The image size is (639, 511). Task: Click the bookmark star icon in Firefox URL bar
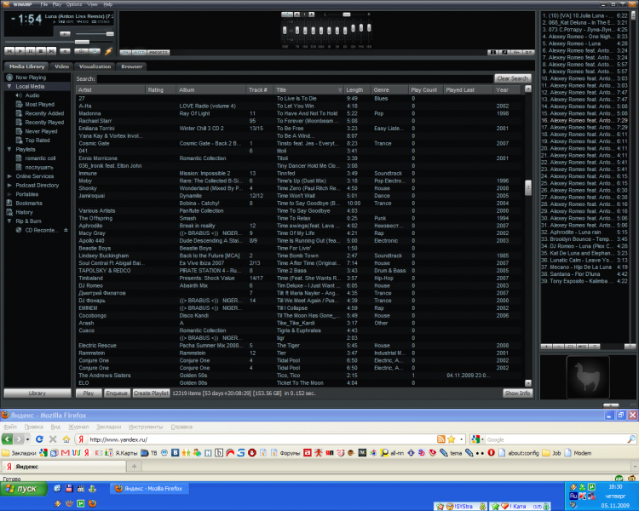(x=451, y=439)
